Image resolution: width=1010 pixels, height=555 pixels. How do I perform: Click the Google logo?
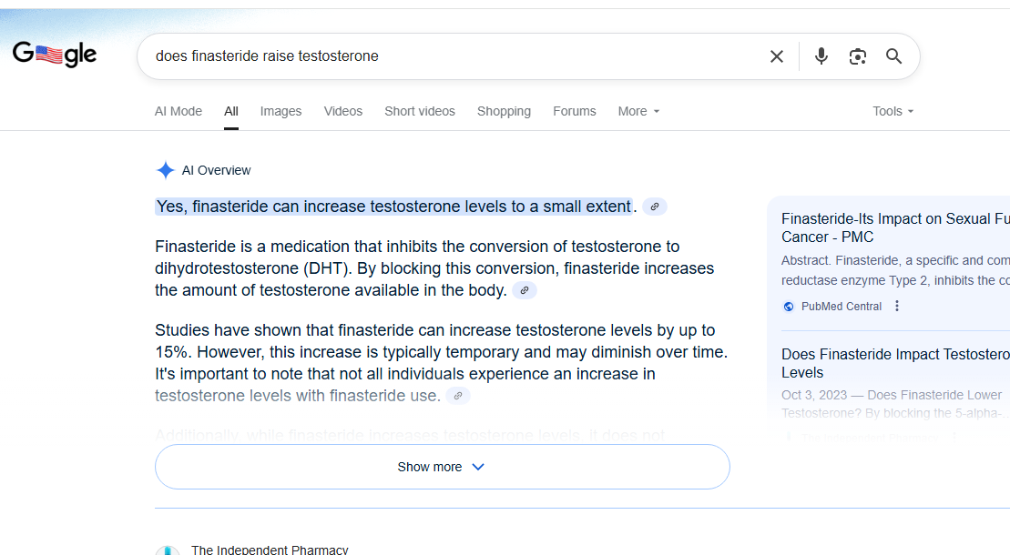coord(55,55)
